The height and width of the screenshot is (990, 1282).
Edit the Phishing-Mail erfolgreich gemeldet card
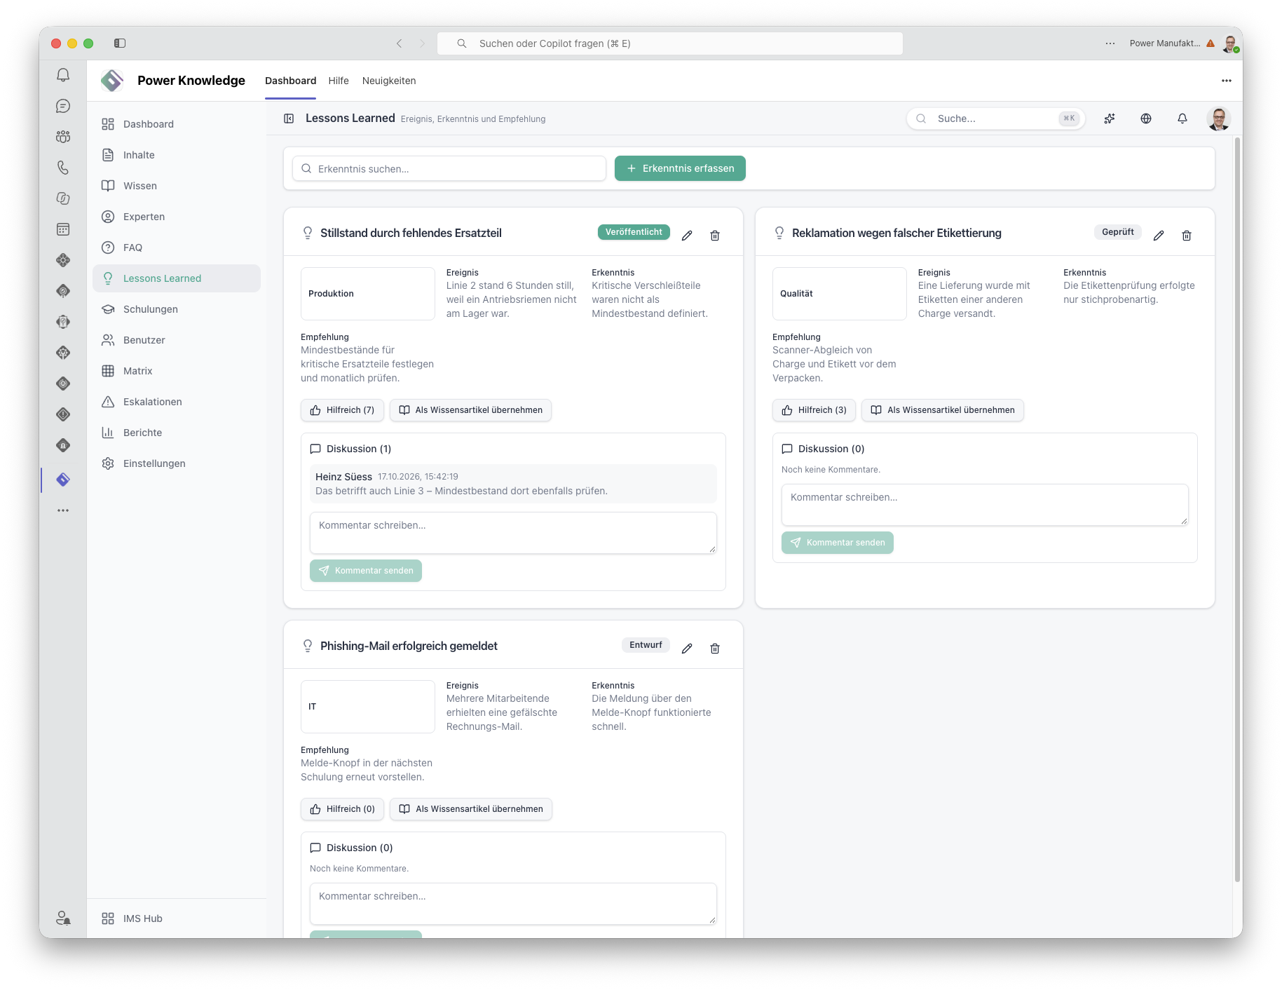(687, 649)
